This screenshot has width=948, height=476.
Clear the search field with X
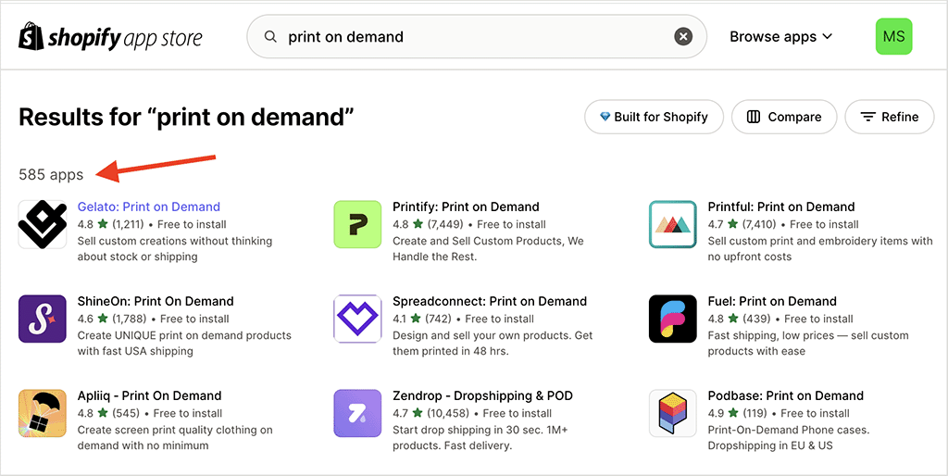(x=683, y=37)
